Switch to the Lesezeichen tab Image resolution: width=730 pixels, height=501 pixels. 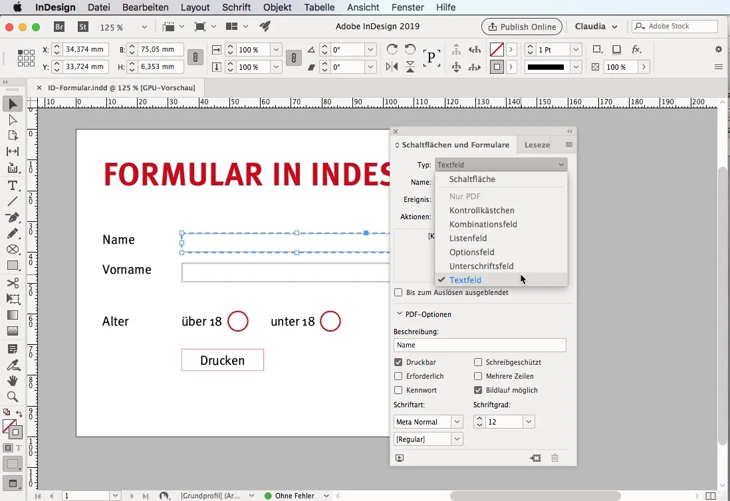(x=537, y=144)
